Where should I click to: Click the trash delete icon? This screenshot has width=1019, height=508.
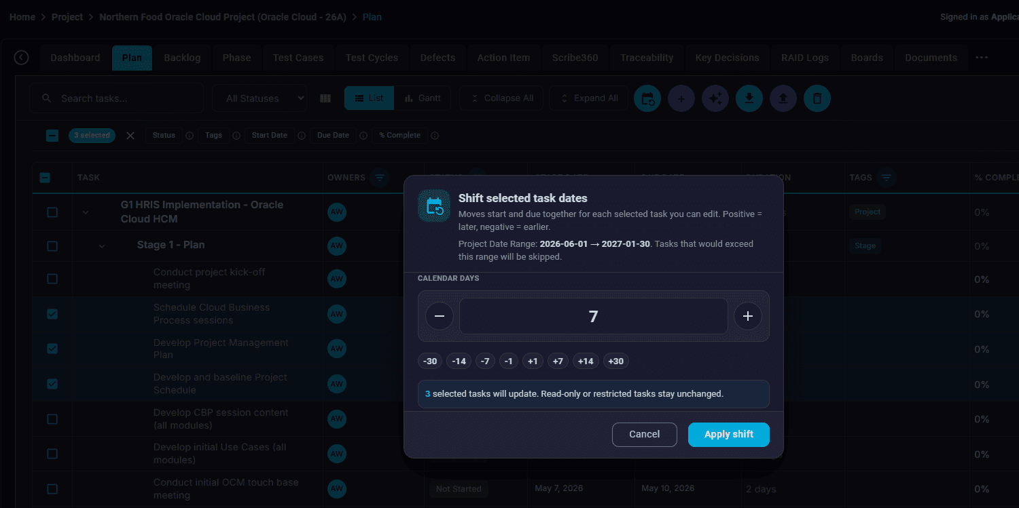pyautogui.click(x=817, y=98)
